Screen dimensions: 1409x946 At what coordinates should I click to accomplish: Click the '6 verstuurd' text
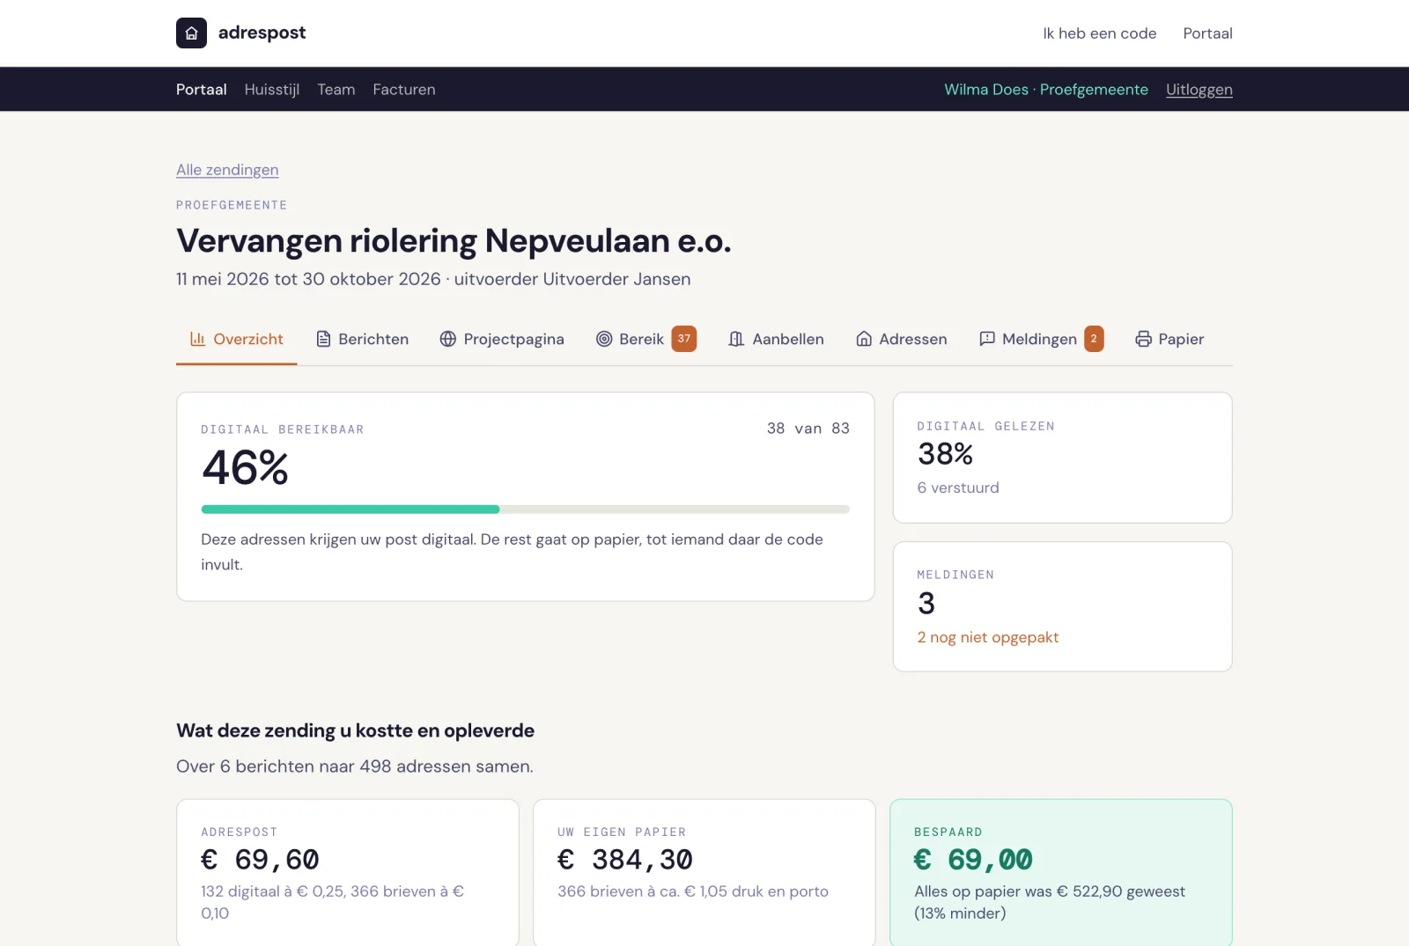[958, 488]
